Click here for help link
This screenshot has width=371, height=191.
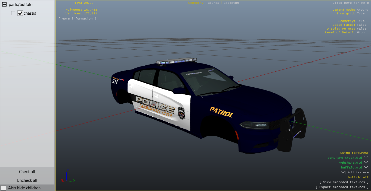pos(350,3)
